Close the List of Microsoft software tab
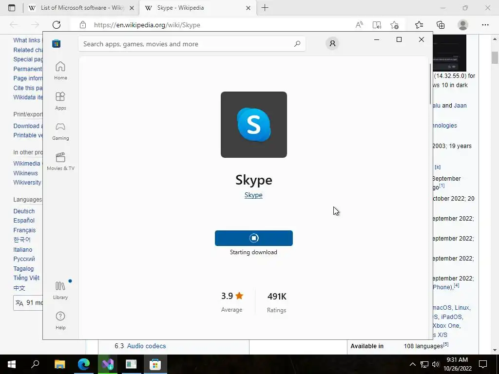The width and height of the screenshot is (499, 374). [x=132, y=8]
